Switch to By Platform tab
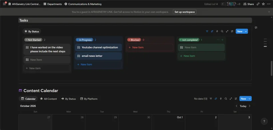Screen dimensions: 273x130 click(89, 99)
